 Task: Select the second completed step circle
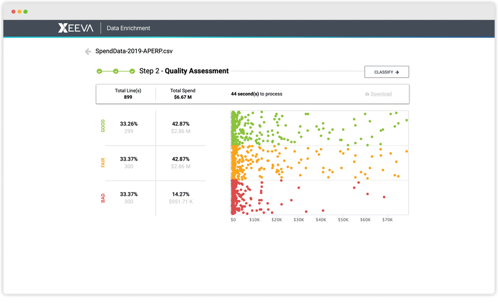click(116, 71)
